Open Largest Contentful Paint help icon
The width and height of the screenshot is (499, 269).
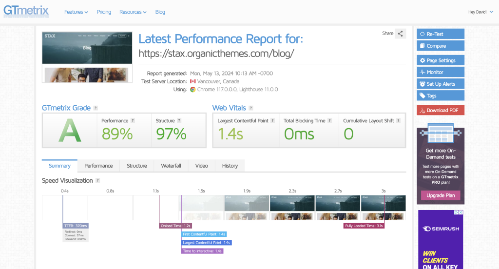(x=272, y=121)
